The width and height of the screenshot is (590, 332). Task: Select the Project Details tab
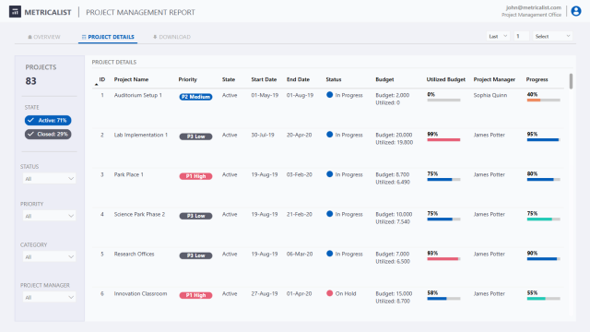pos(108,37)
